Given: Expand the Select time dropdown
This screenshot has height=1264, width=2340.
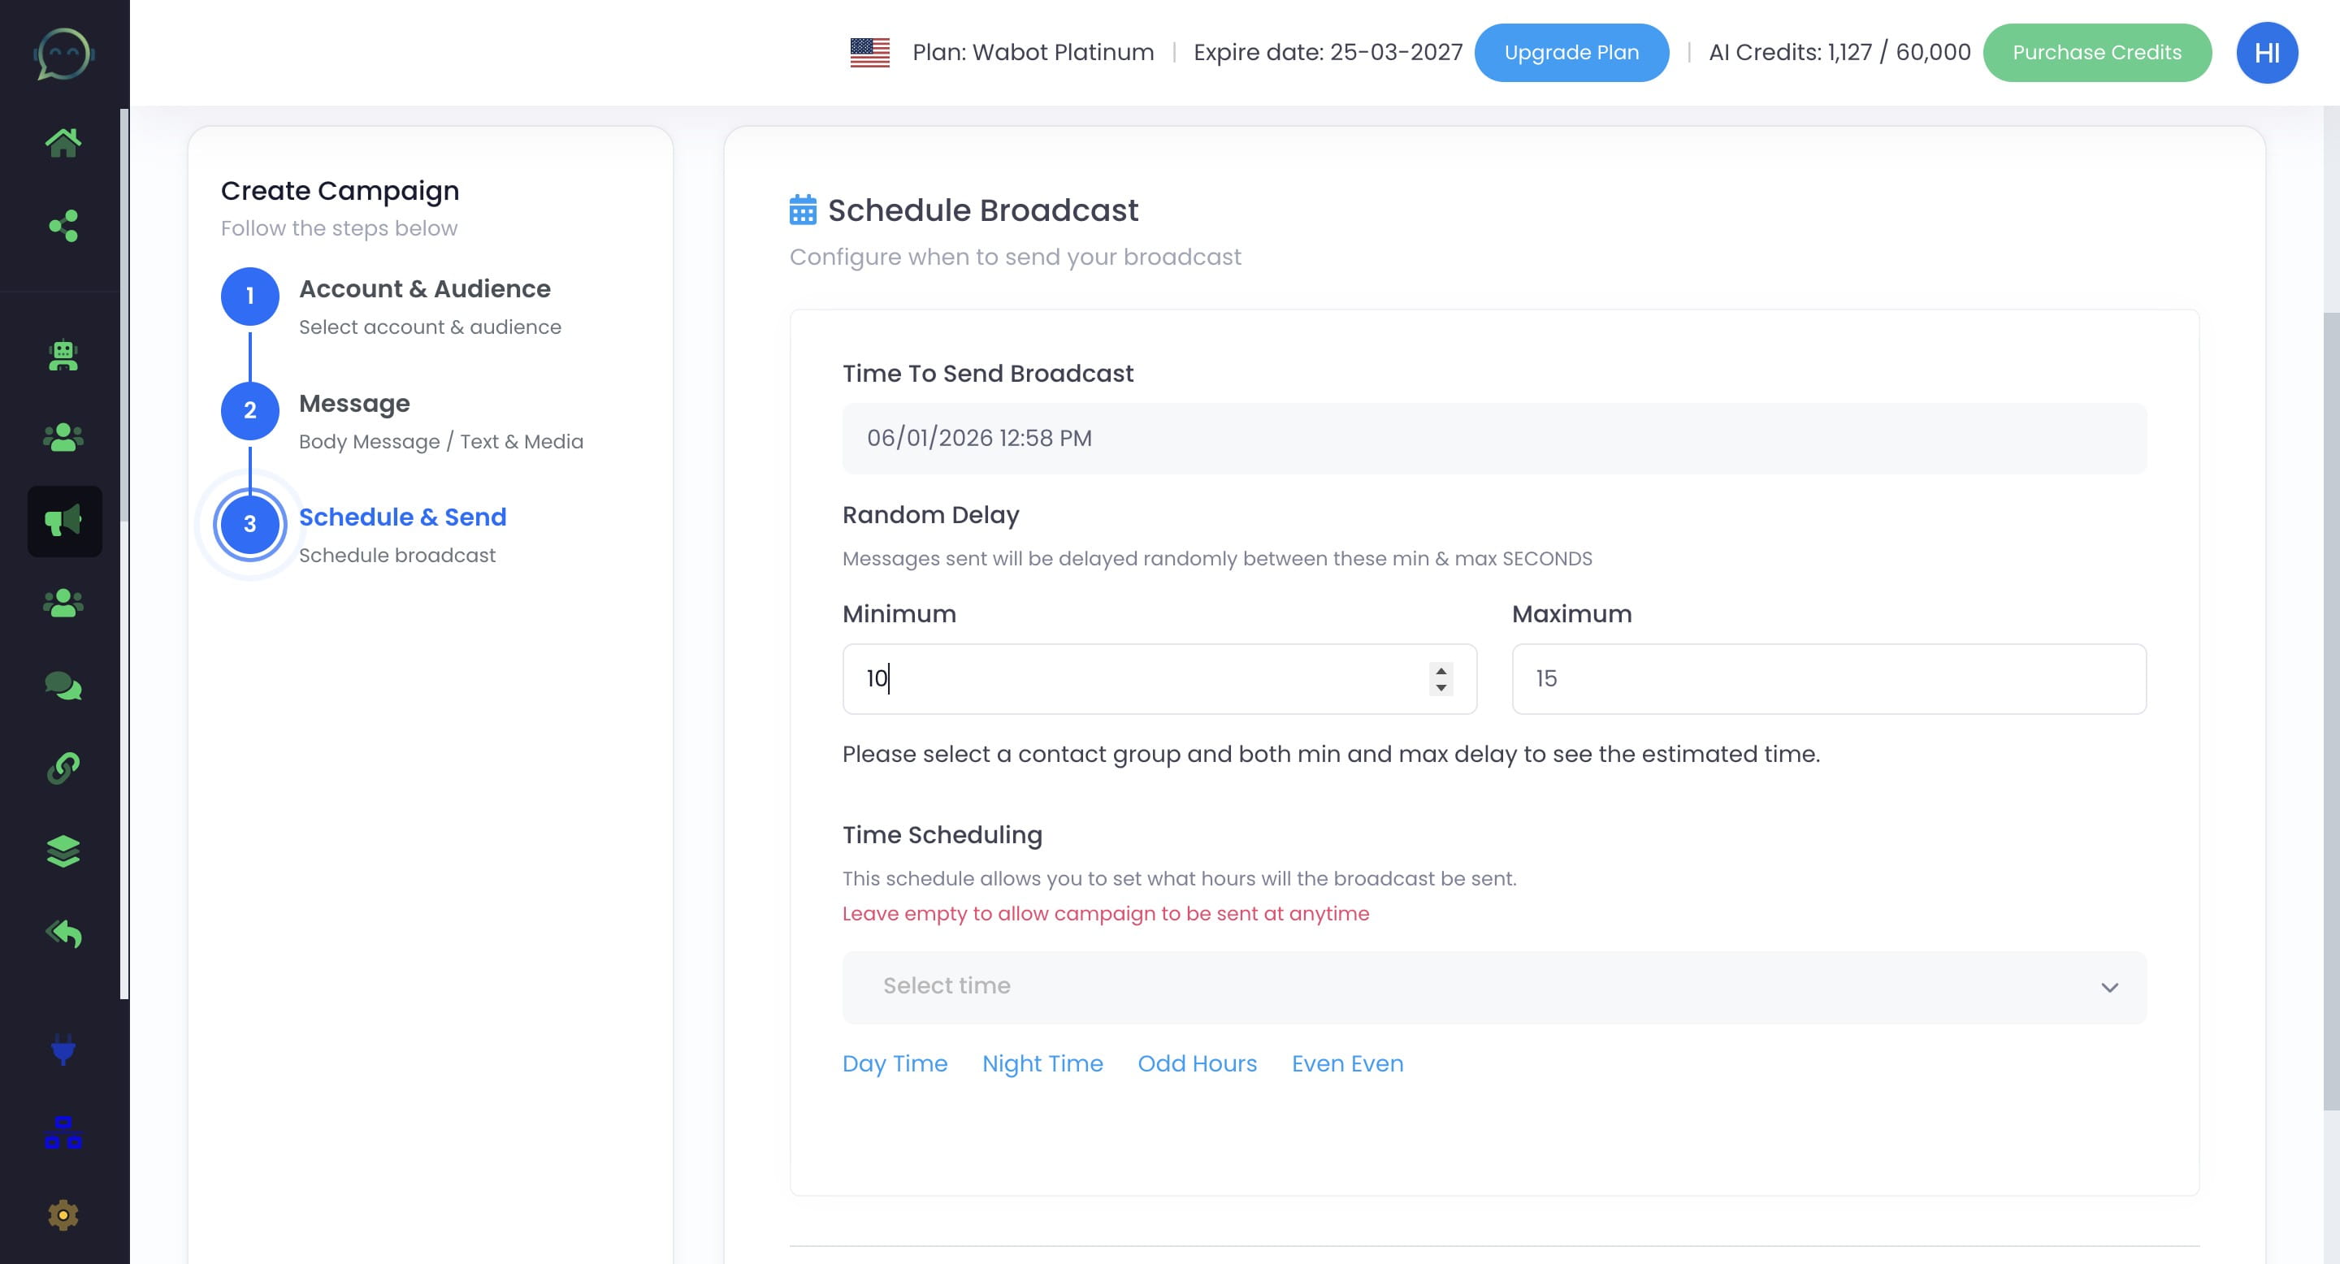Looking at the screenshot, I should (1494, 987).
